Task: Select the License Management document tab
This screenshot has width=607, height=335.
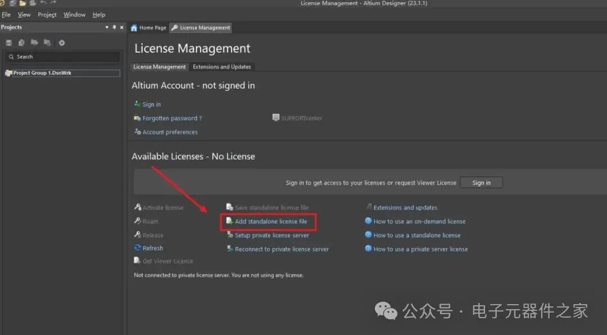Action: click(201, 28)
